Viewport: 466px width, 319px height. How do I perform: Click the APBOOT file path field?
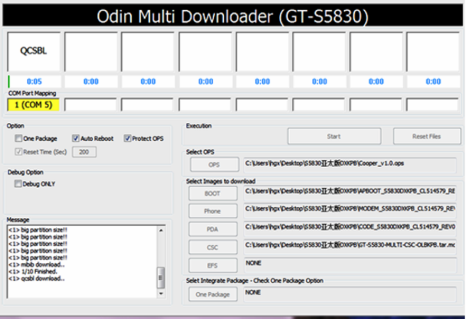(x=350, y=193)
